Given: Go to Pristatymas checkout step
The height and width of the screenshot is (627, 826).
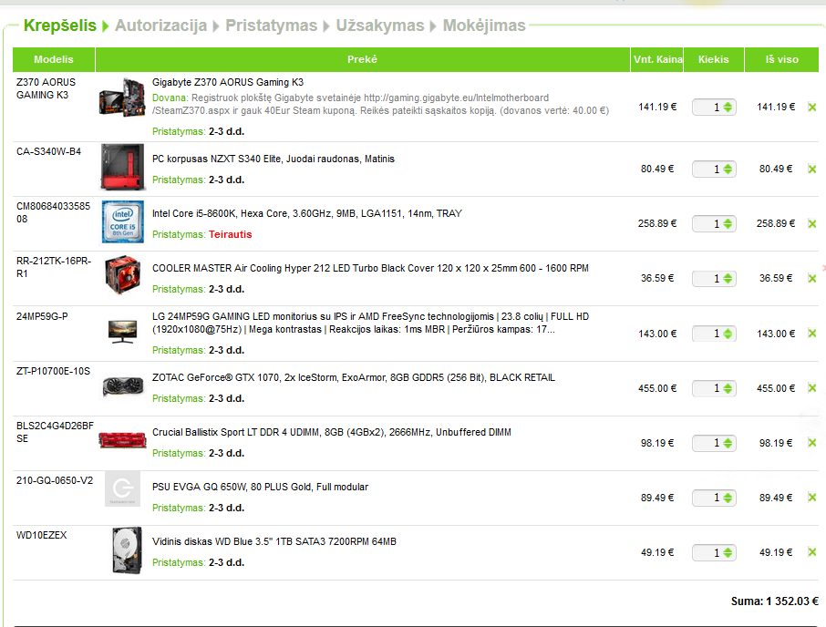Looking at the screenshot, I should click(x=272, y=26).
